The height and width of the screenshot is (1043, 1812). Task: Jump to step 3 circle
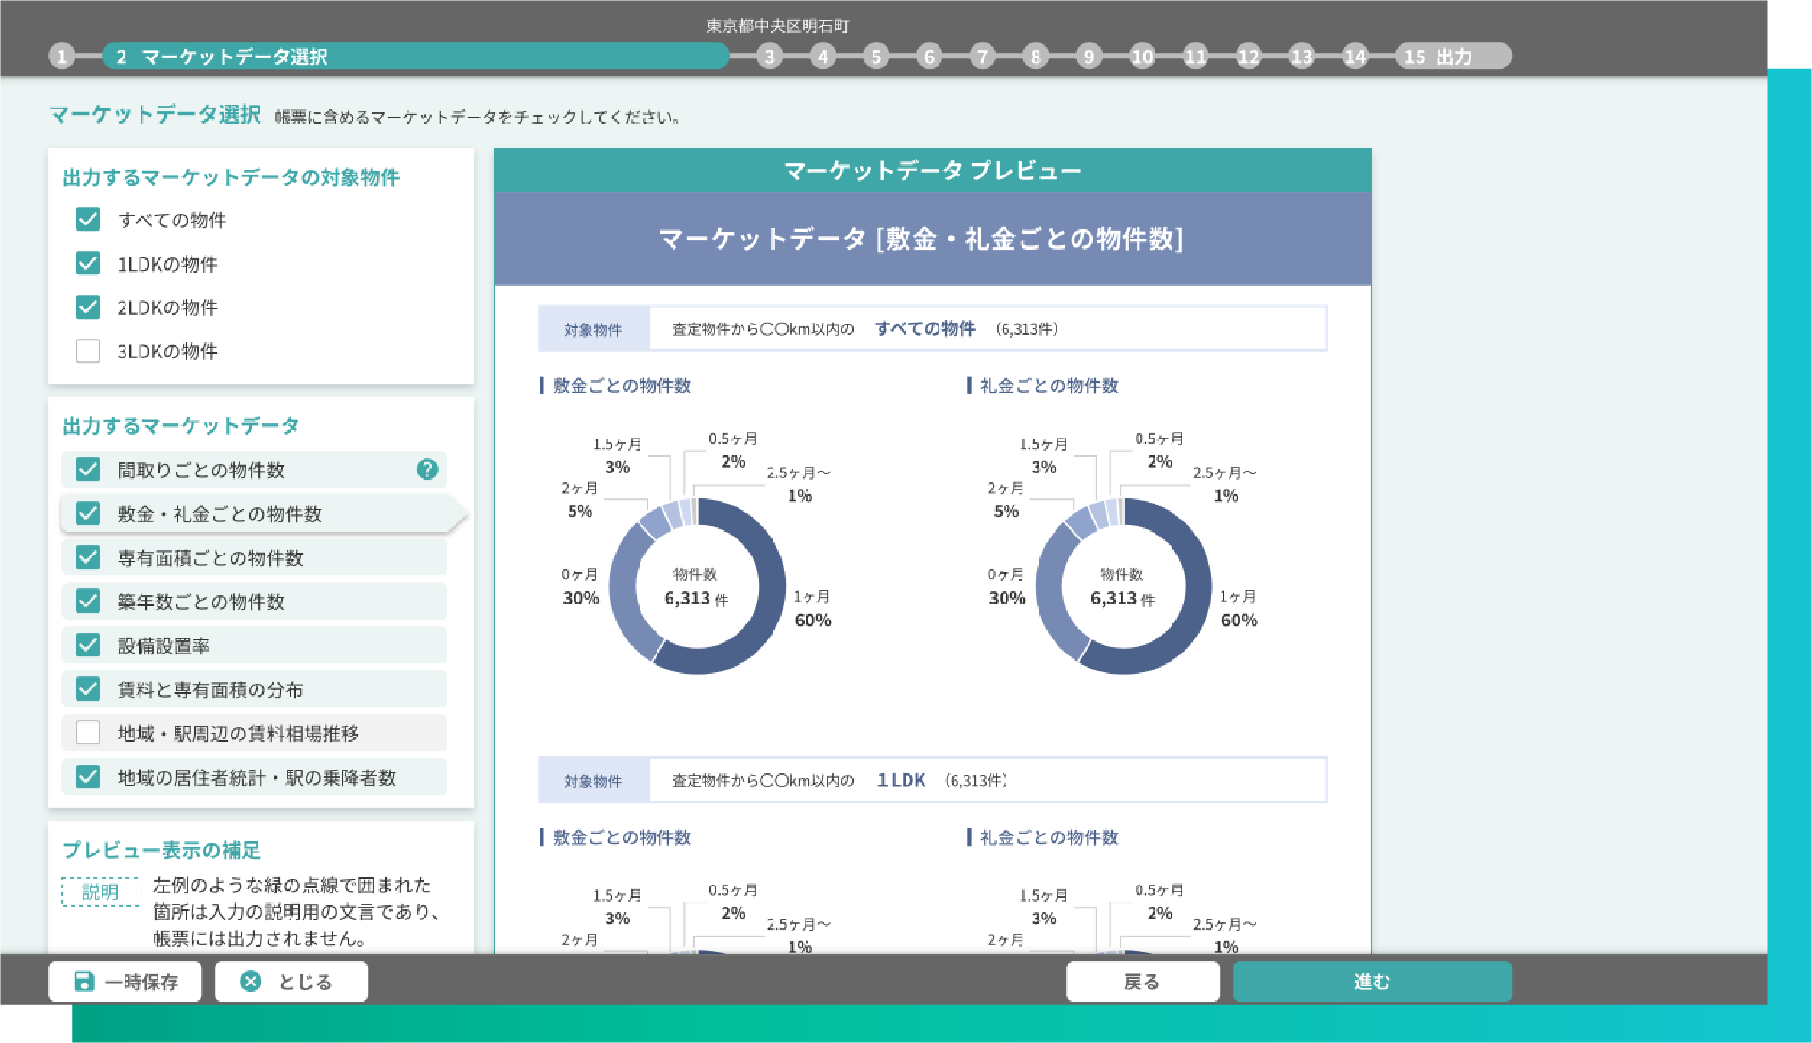[x=770, y=57]
